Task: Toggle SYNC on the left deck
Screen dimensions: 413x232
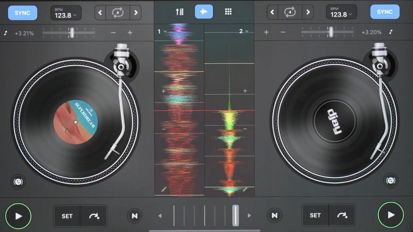Action: (22, 13)
